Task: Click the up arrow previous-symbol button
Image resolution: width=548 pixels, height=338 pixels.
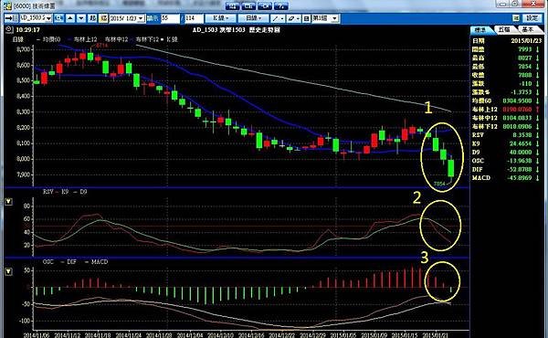Action: (70, 18)
